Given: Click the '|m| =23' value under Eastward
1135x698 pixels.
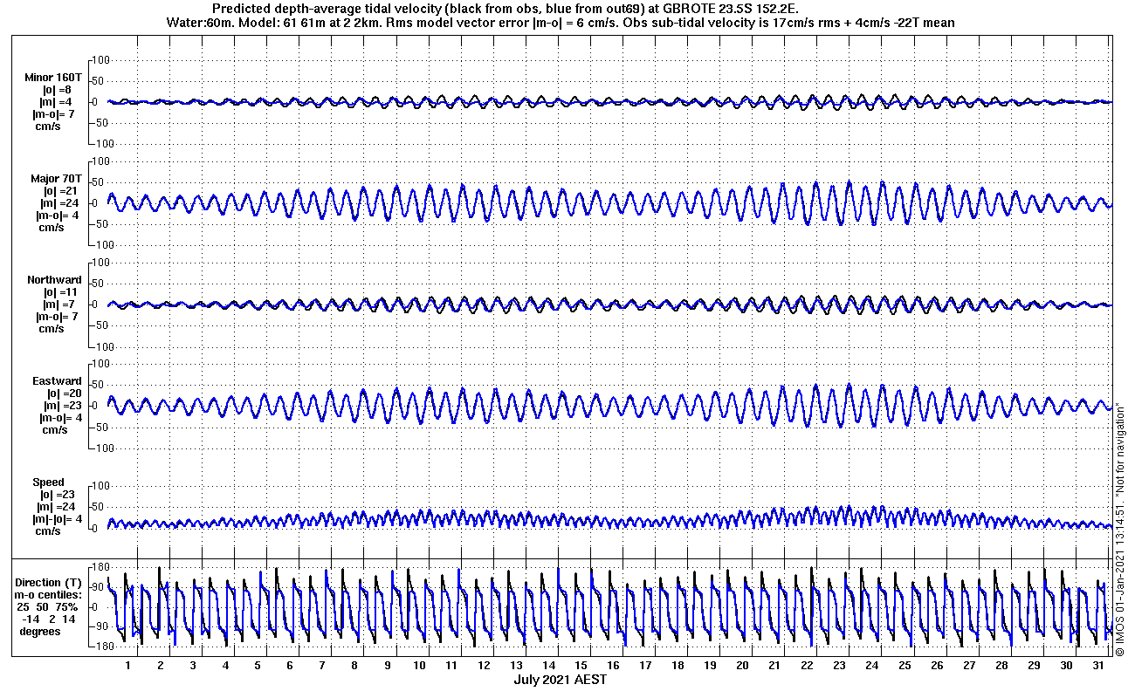Looking at the screenshot, I should click(59, 406).
